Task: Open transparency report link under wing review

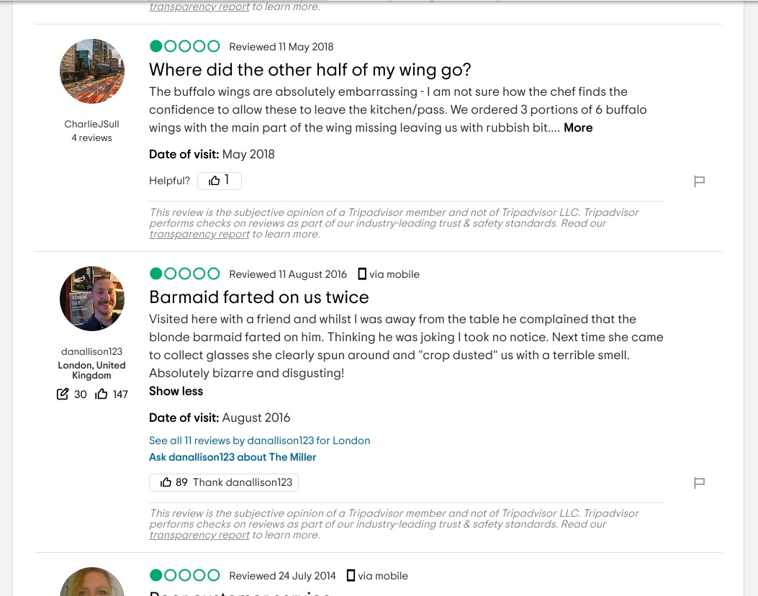Action: click(199, 235)
